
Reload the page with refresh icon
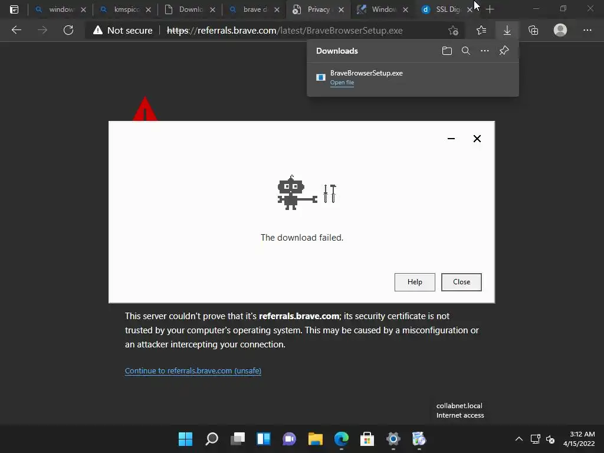(68, 30)
